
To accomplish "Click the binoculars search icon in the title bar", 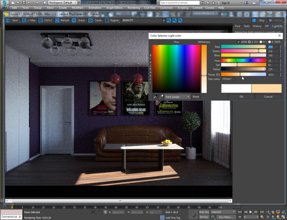I will click(x=203, y=3).
